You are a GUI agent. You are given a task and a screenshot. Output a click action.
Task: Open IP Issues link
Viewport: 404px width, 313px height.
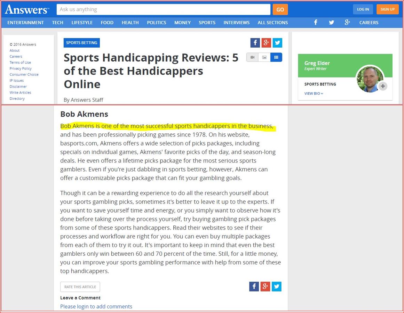pos(16,81)
